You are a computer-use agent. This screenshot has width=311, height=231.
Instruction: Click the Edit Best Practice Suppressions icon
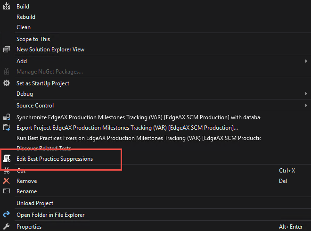(7, 159)
